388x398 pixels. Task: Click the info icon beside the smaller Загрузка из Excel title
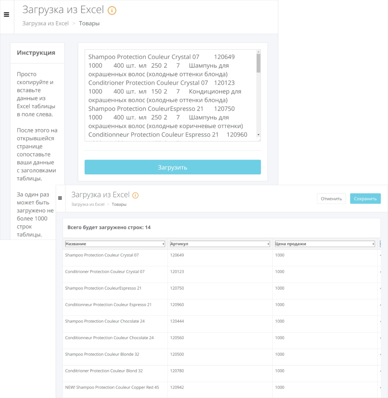pyautogui.click(x=135, y=195)
